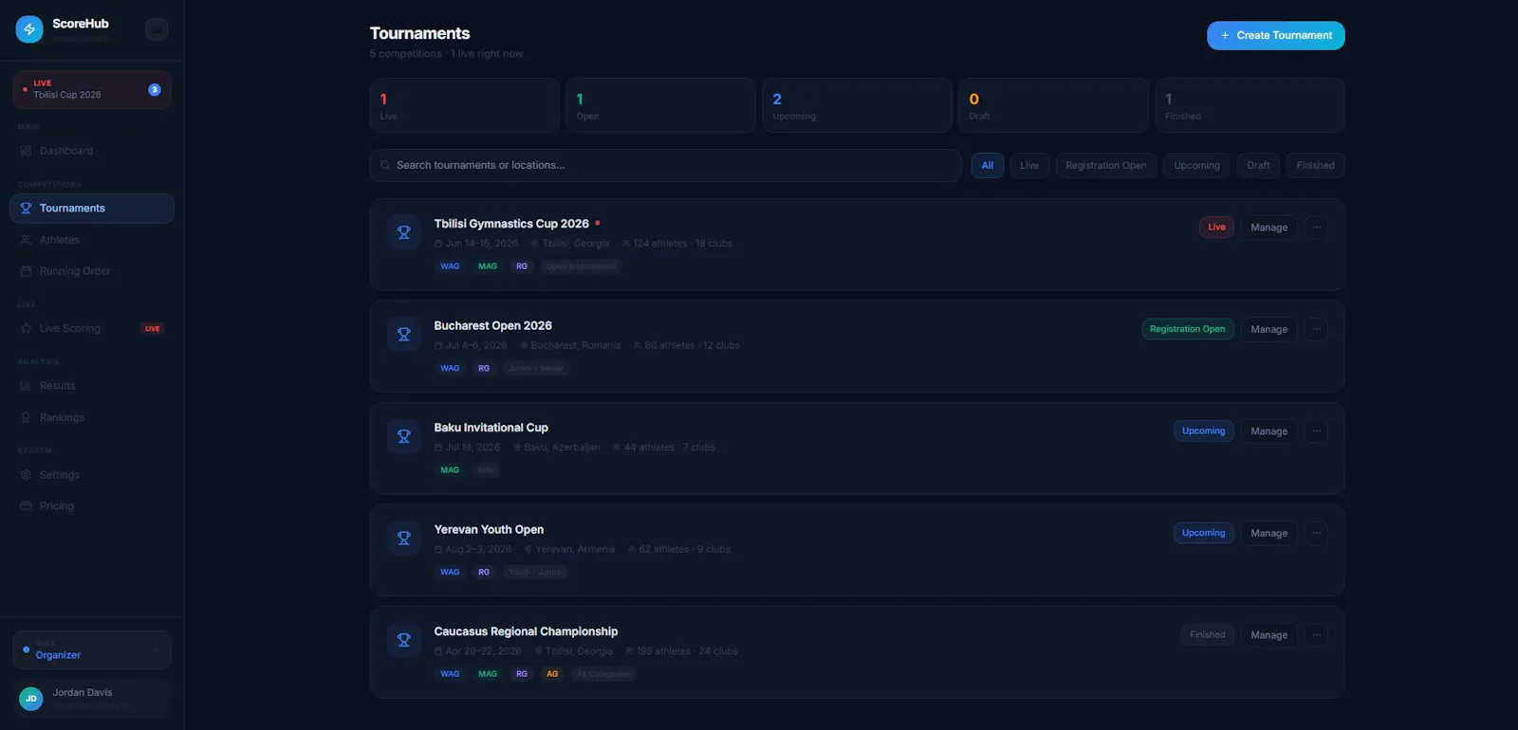Click the Upcoming count stat card
The height and width of the screenshot is (730, 1518).
click(x=857, y=105)
